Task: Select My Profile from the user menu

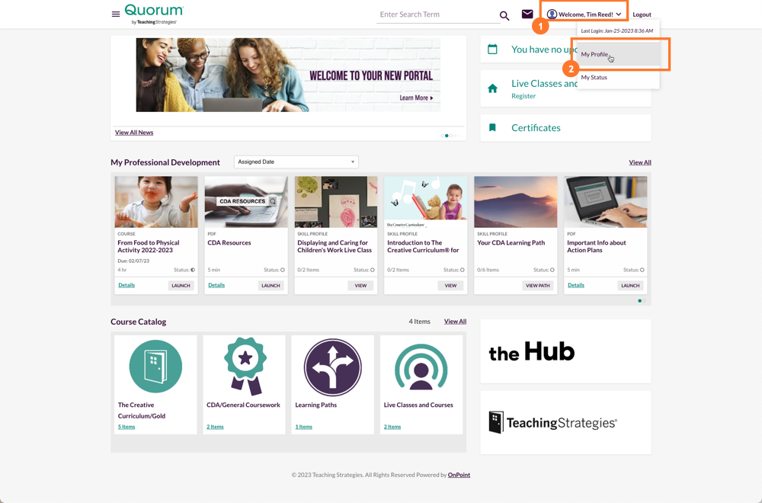Action: [594, 55]
